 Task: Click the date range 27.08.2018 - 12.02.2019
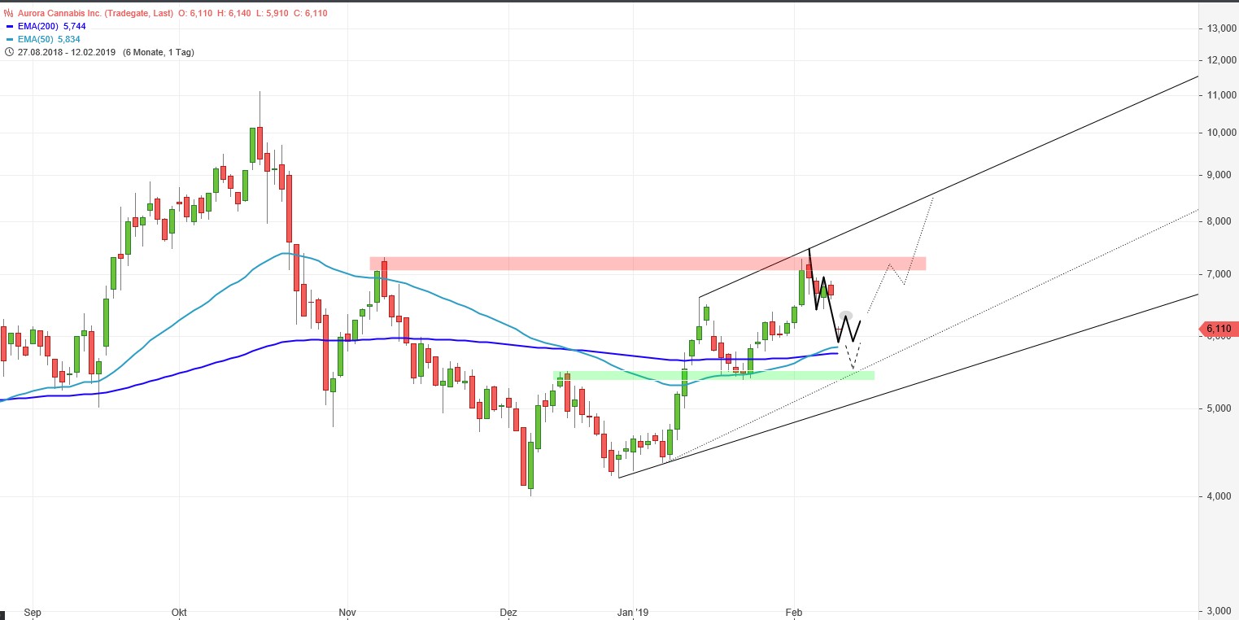(68, 52)
